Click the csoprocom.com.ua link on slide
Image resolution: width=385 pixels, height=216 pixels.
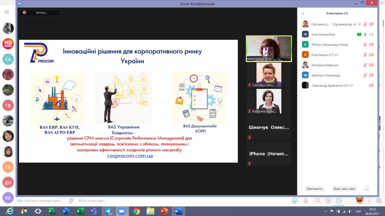tap(130, 156)
